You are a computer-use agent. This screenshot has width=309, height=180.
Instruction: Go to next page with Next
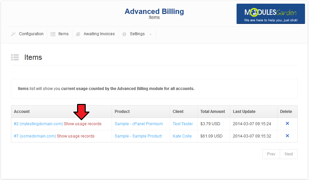click(x=289, y=154)
